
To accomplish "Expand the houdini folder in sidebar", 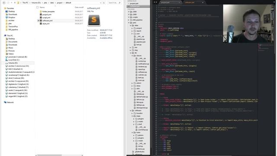I will (132, 113).
